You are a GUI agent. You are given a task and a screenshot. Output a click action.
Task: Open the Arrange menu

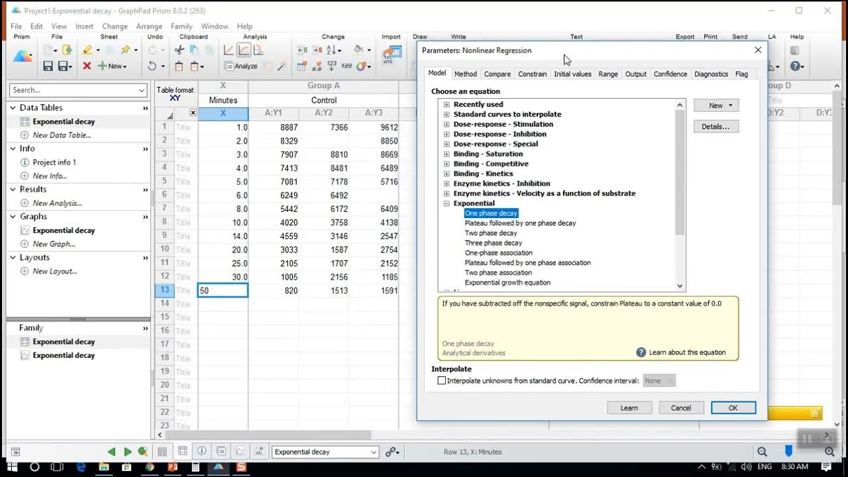(x=149, y=26)
